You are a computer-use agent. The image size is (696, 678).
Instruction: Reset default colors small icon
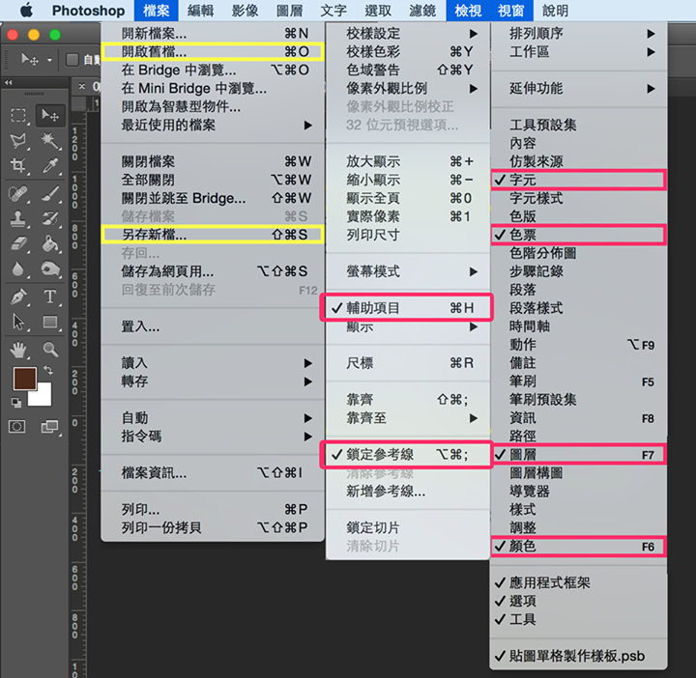click(16, 403)
